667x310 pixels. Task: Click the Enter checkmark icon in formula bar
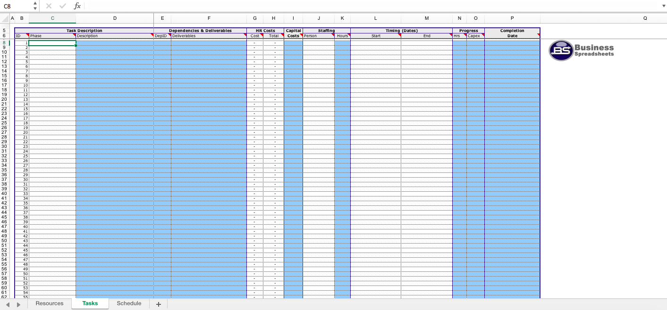[x=63, y=6]
